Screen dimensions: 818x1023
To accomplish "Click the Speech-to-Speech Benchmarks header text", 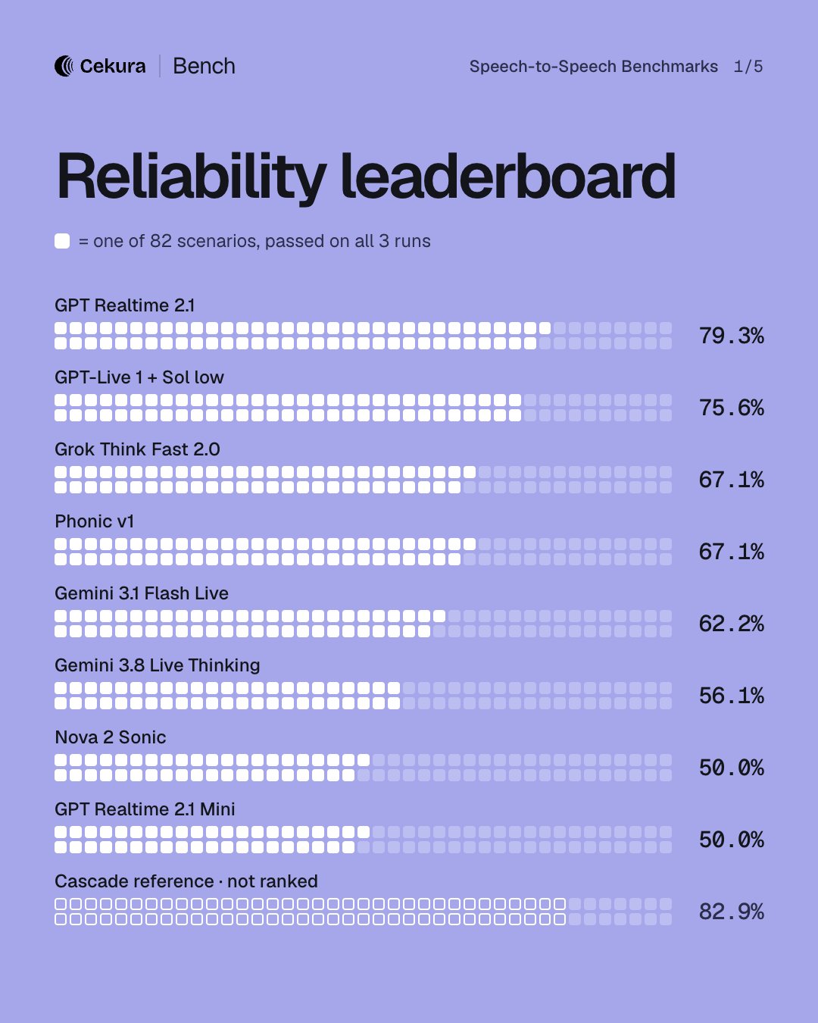I will 593,67.
